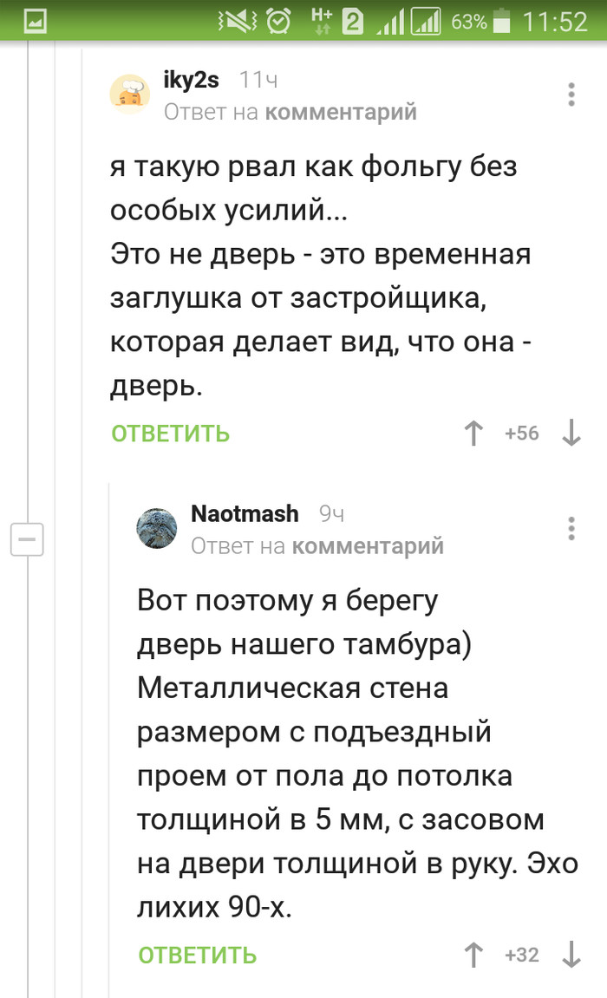This screenshot has height=998, width=607.
Task: Upvote Naotmash comment with arrow
Action: click(473, 956)
